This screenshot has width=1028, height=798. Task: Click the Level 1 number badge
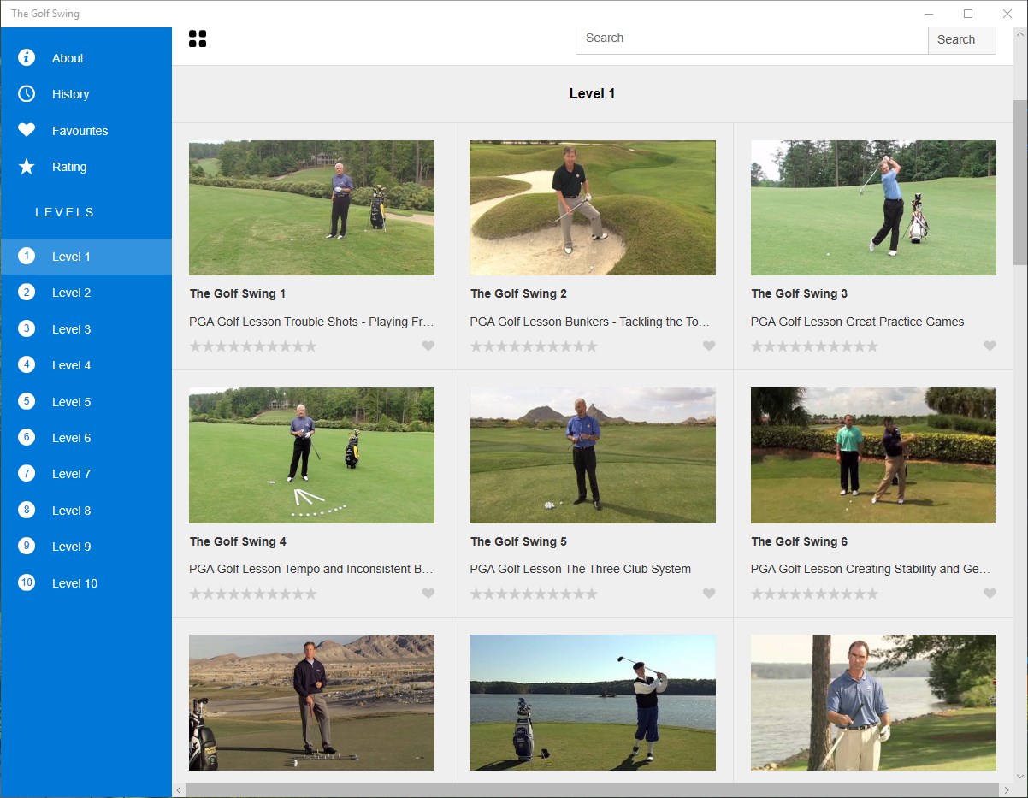tap(27, 256)
